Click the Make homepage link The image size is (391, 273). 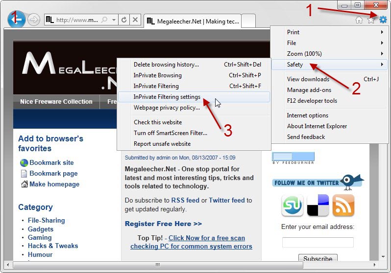(54, 184)
